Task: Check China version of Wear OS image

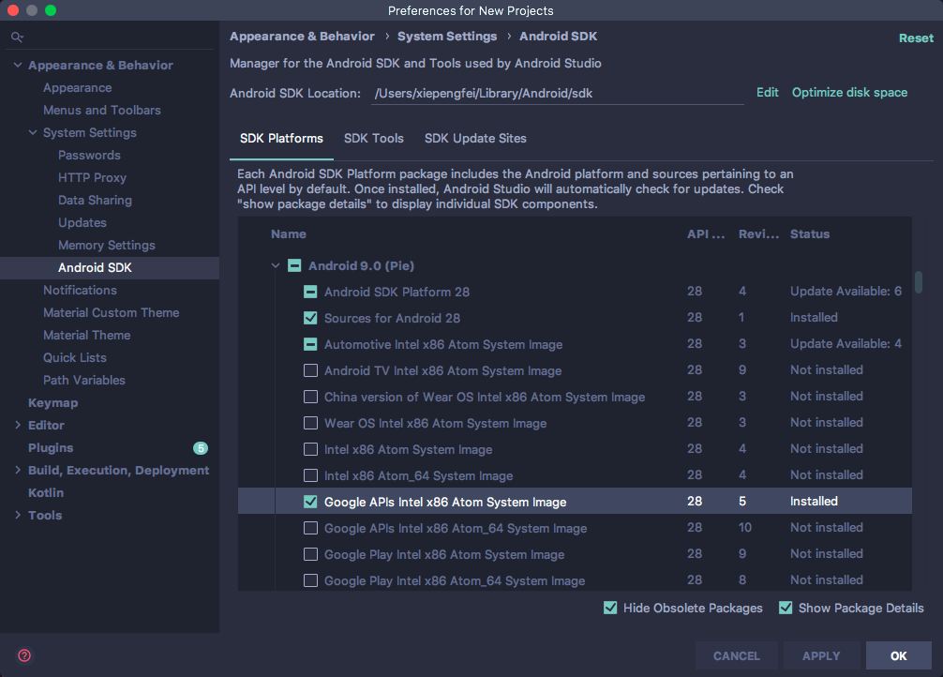Action: [x=310, y=397]
